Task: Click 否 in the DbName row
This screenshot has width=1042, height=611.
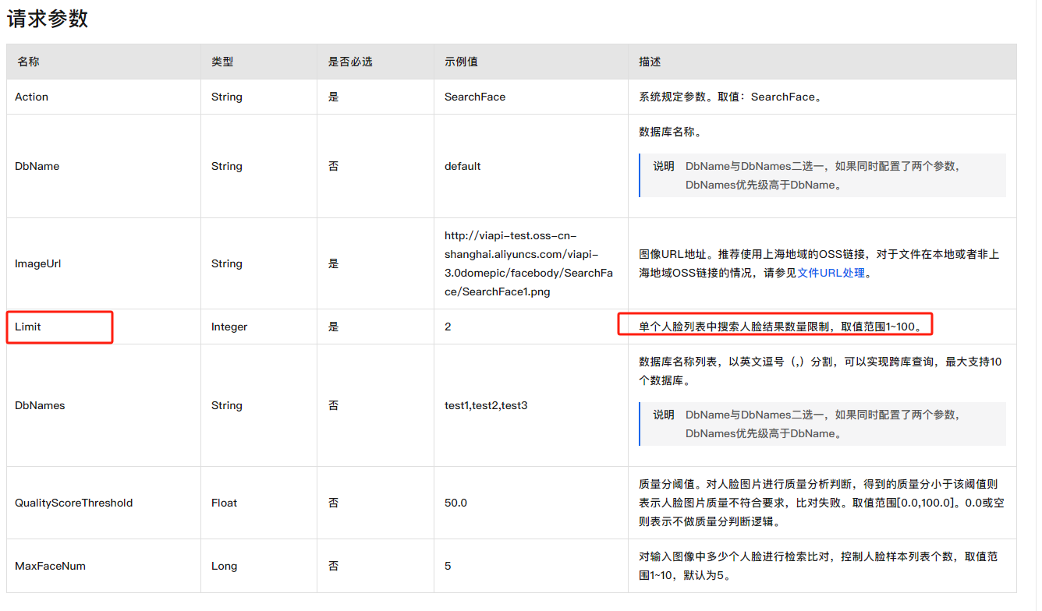Action: [334, 166]
